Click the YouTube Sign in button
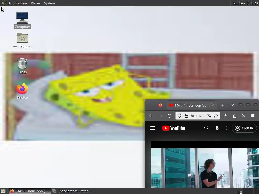This screenshot has height=194, width=259. coord(245,128)
